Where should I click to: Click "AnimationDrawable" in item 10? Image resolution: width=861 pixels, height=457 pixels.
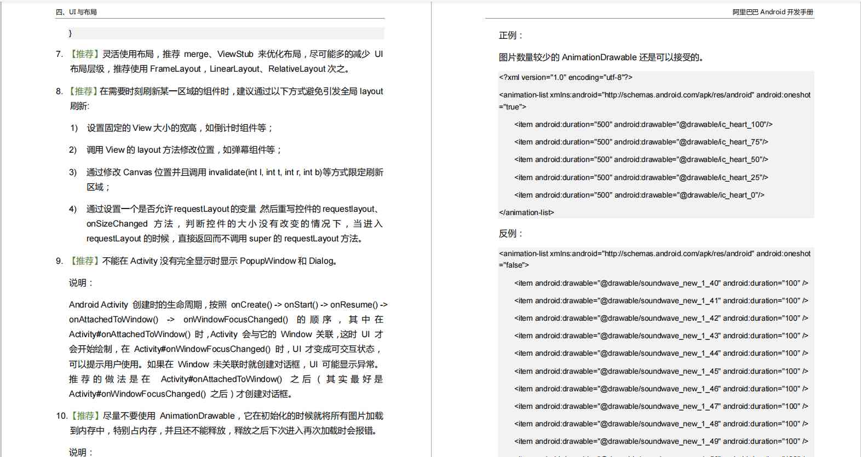(x=197, y=416)
